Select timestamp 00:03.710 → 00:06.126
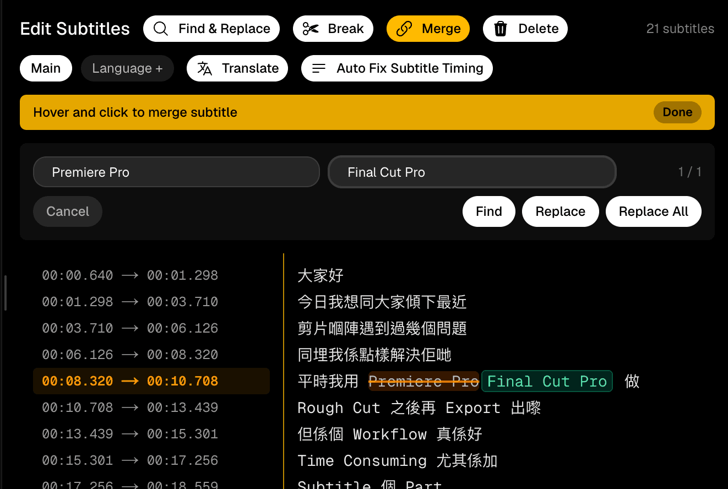 130,328
